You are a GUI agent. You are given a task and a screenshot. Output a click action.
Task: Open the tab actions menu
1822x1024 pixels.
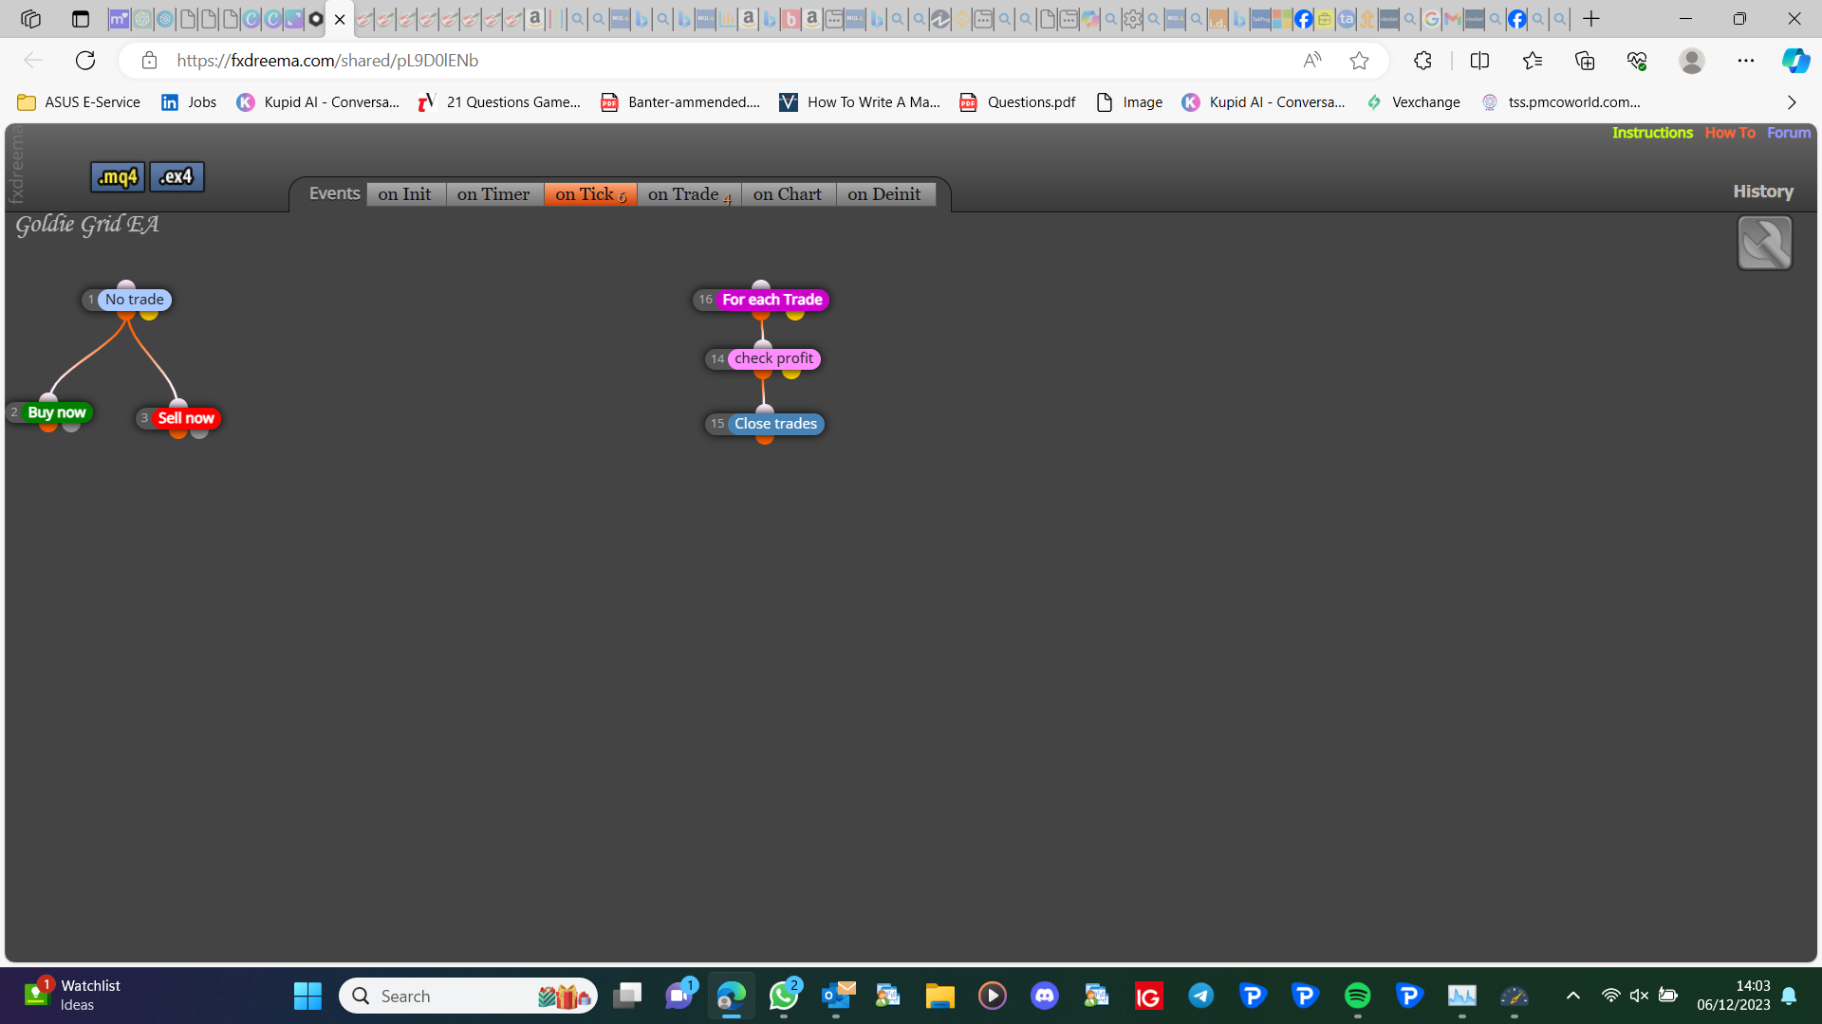coord(81,19)
